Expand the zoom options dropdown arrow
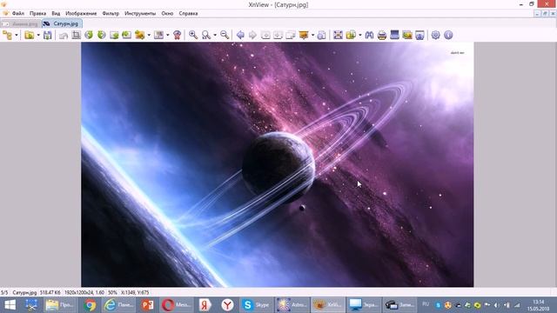557x313 pixels. tap(215, 35)
